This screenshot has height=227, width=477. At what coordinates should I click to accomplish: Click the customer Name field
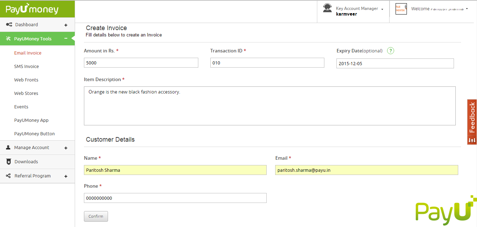(x=175, y=170)
